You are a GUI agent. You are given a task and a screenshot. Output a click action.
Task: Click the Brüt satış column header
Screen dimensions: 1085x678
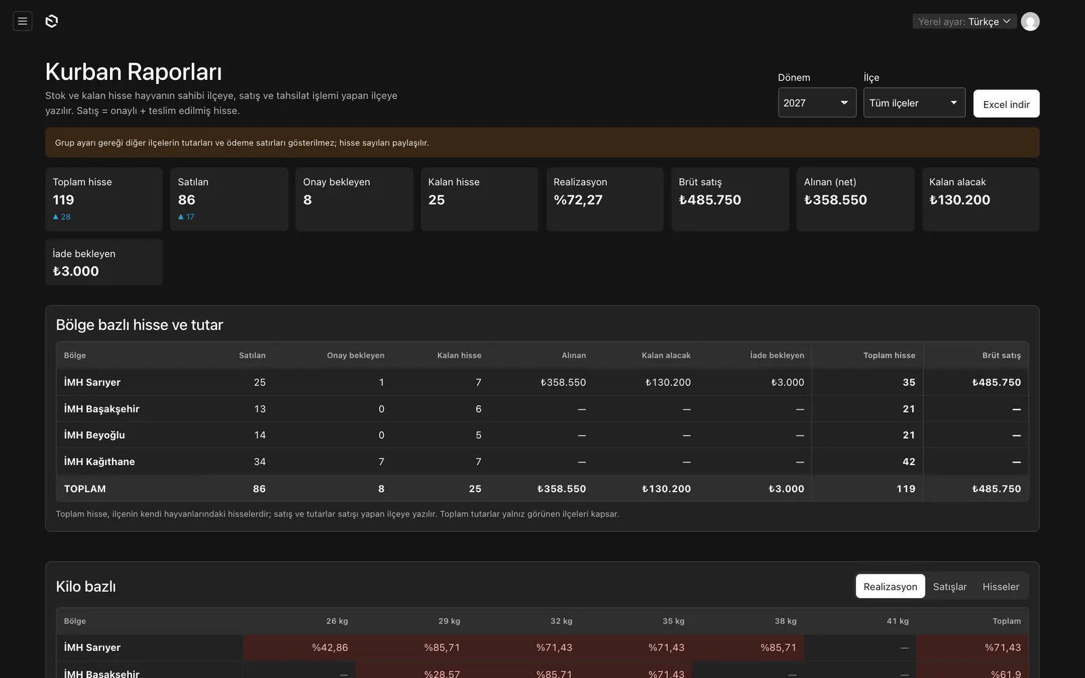1002,355
